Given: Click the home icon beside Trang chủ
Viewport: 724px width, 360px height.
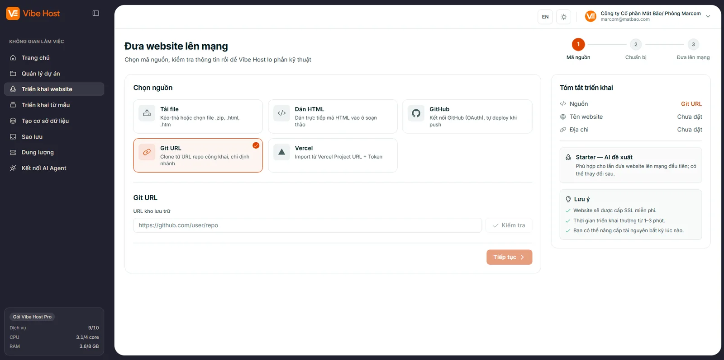Looking at the screenshot, I should [x=13, y=58].
